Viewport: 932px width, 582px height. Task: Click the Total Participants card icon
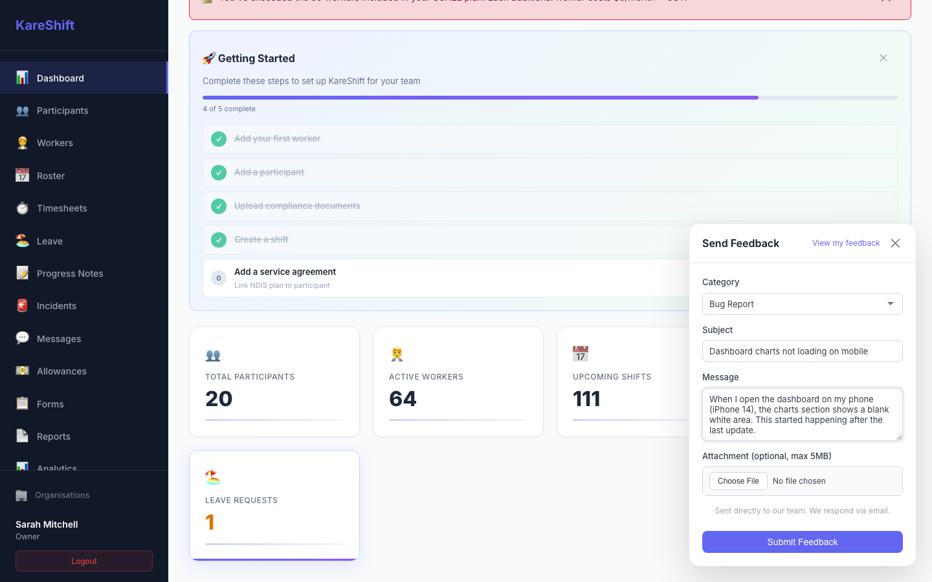(x=213, y=355)
